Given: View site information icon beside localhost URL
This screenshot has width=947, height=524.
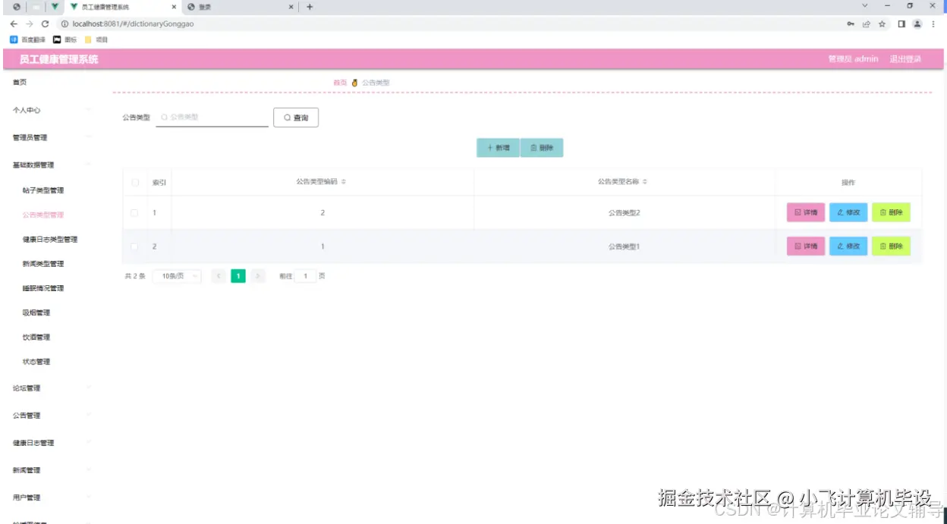Looking at the screenshot, I should (x=64, y=24).
